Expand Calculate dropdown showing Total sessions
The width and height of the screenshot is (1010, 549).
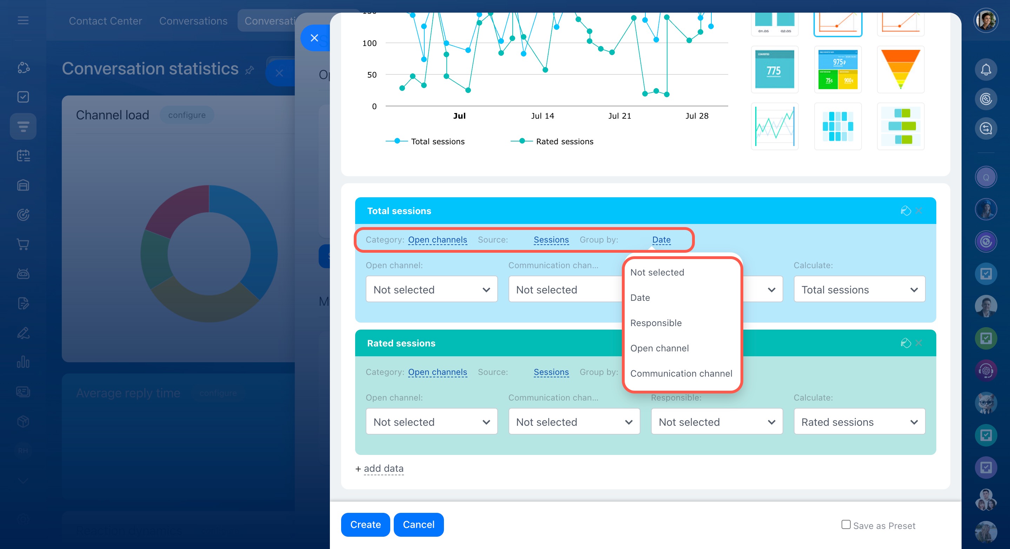(859, 289)
